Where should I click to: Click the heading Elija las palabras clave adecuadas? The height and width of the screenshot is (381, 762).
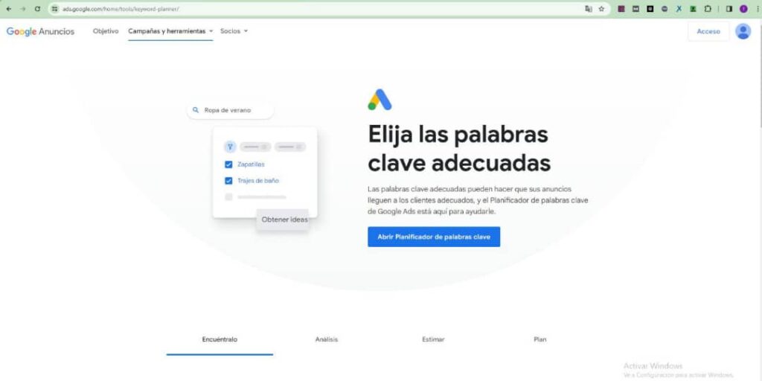coord(459,149)
